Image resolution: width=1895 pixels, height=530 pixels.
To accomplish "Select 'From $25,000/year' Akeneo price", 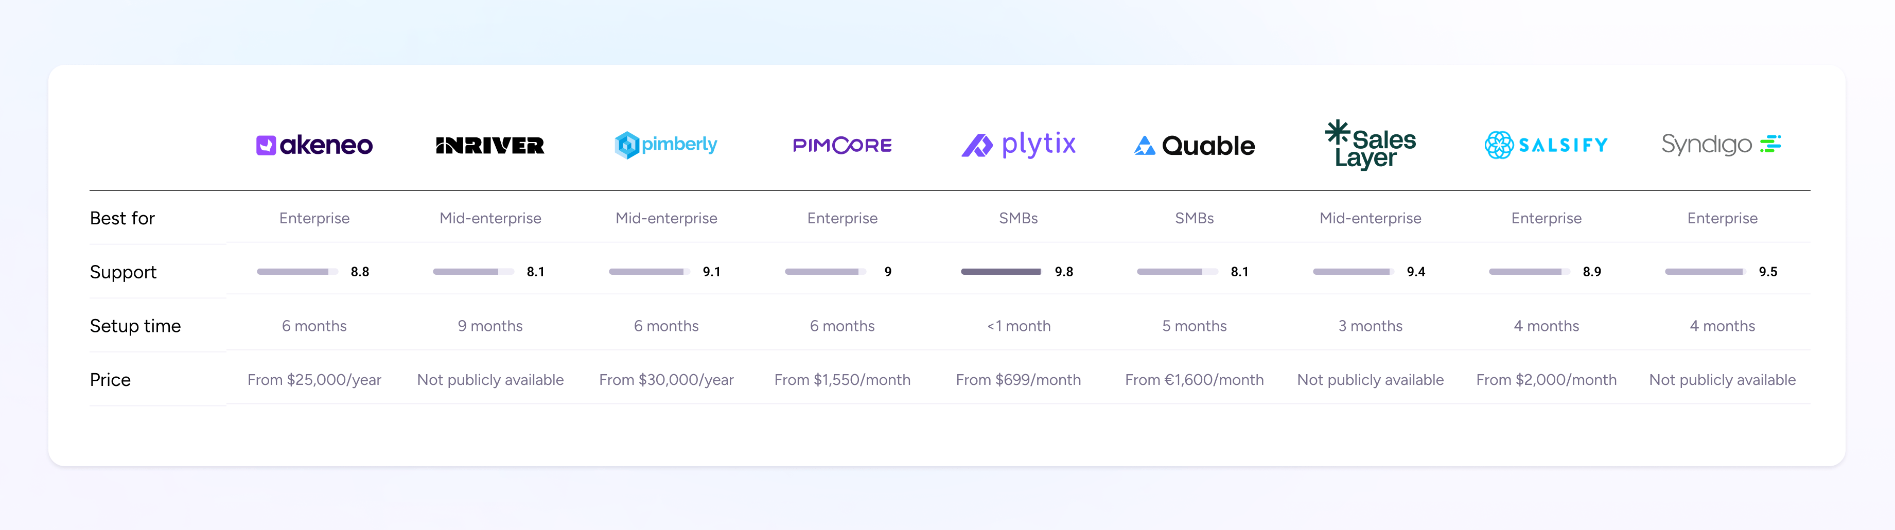I will 314,380.
